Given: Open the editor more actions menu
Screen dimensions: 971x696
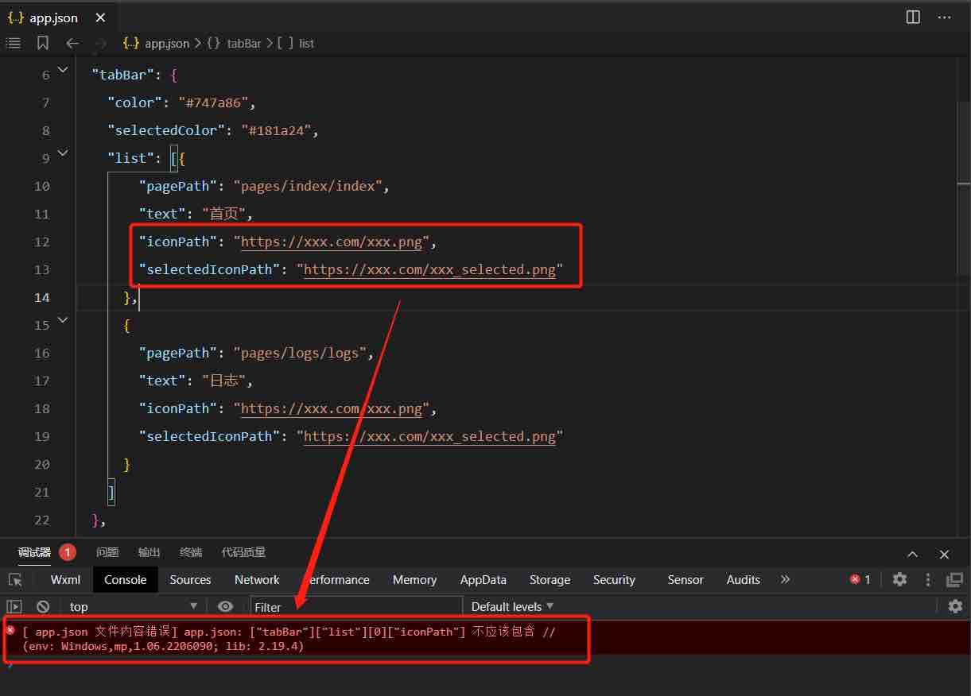Looking at the screenshot, I should coord(944,17).
